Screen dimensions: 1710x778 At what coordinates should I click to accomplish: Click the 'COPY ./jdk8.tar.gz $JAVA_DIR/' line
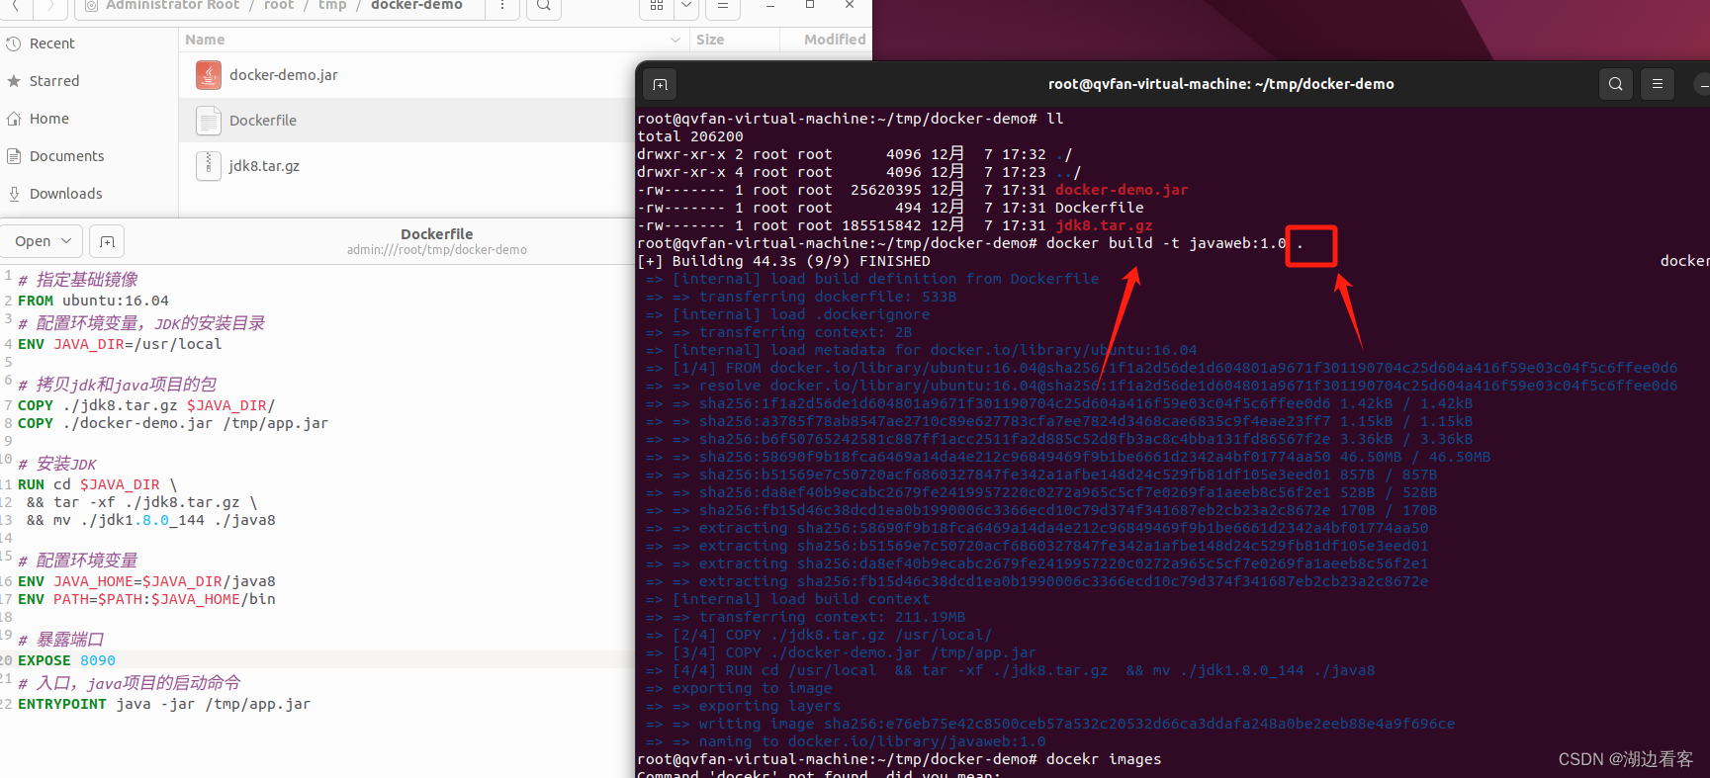click(146, 405)
